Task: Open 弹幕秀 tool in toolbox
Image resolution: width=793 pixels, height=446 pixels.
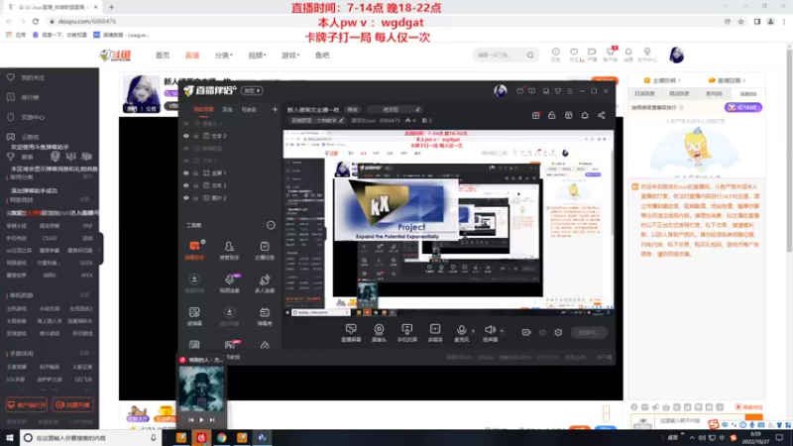Action: 265,316
